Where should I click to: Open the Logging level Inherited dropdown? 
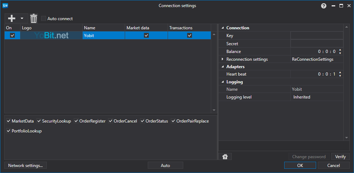(x=317, y=97)
